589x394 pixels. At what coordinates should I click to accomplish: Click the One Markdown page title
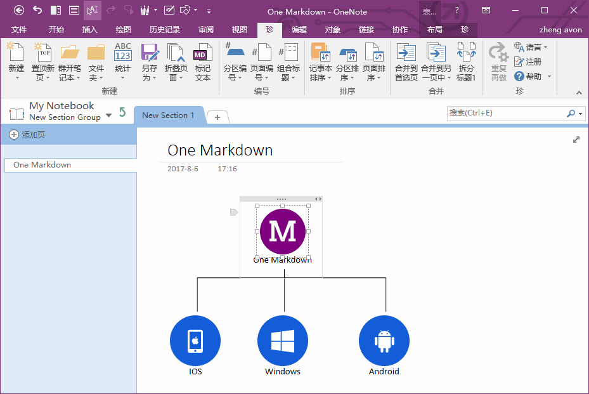[x=220, y=150]
